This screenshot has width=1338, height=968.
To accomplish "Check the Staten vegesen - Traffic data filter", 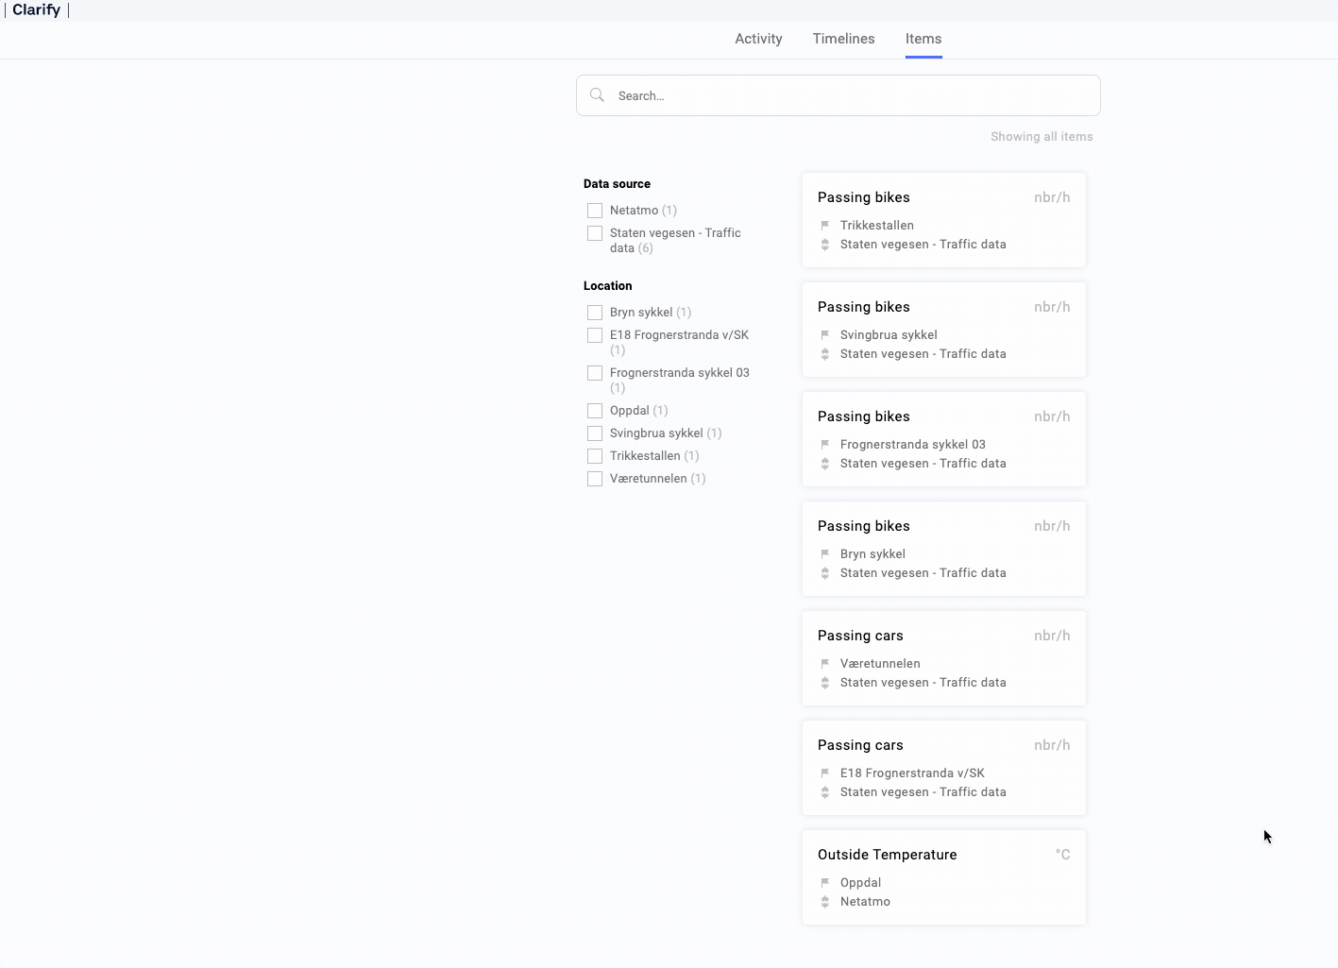I will tap(595, 233).
